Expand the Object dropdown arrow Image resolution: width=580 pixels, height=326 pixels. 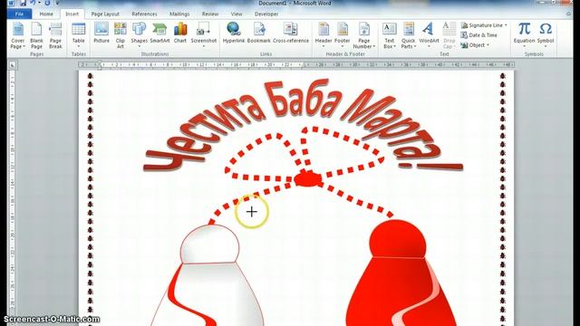click(488, 45)
